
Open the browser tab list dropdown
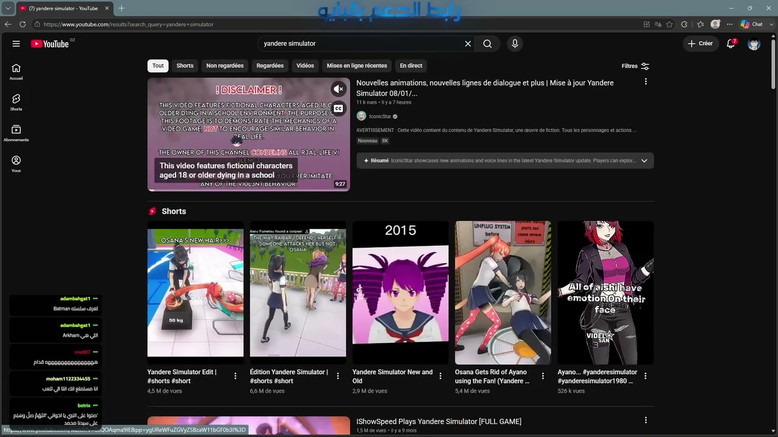[x=8, y=8]
